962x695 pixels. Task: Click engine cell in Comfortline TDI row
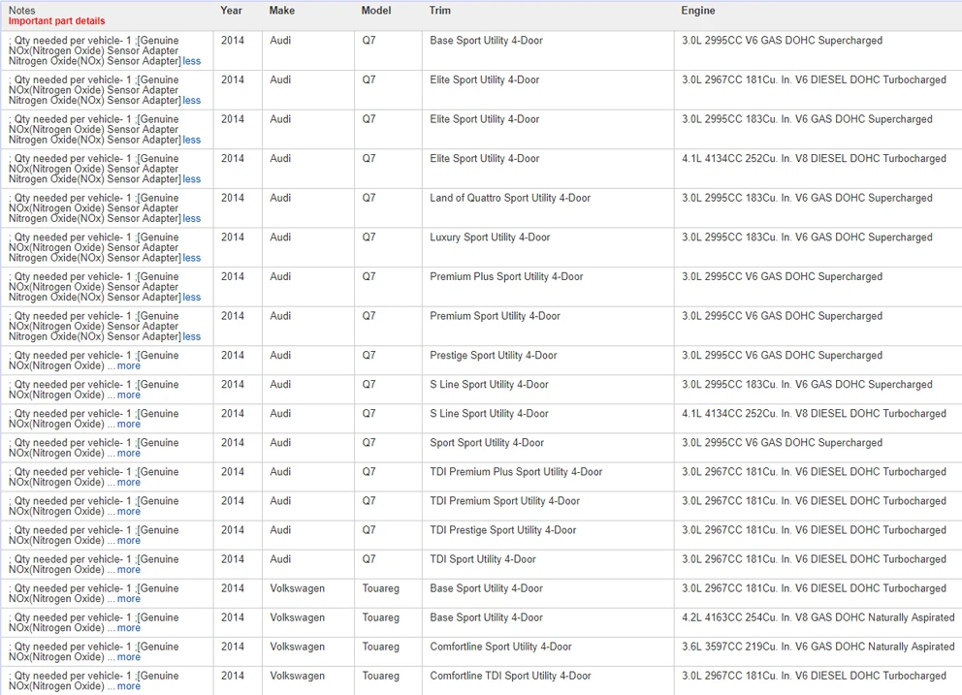(814, 676)
